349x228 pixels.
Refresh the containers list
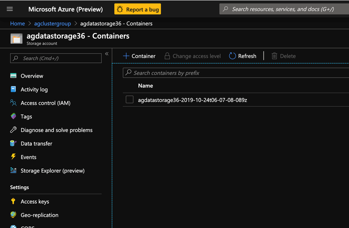[x=243, y=56]
